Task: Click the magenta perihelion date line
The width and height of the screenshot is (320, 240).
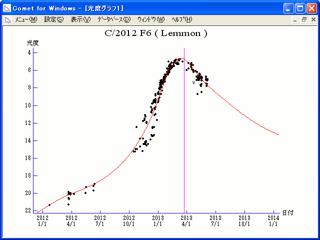Action: click(x=184, y=130)
